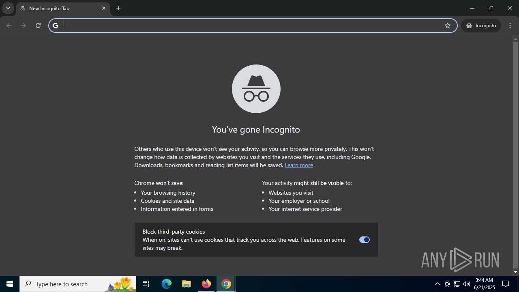Open a new tab with plus button
The width and height of the screenshot is (519, 292).
(x=118, y=8)
